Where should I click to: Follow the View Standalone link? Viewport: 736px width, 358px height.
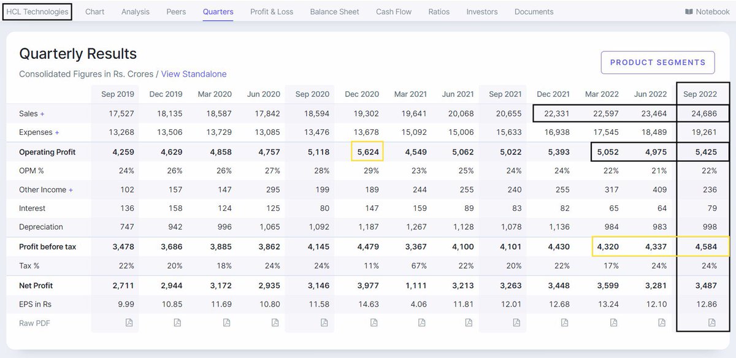(194, 74)
